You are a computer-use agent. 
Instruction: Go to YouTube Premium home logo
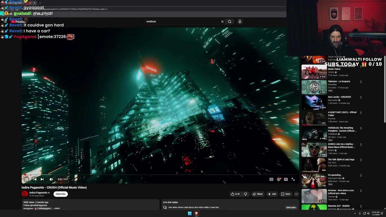coord(19,22)
